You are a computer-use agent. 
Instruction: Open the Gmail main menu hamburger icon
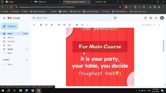click(x=4, y=18)
